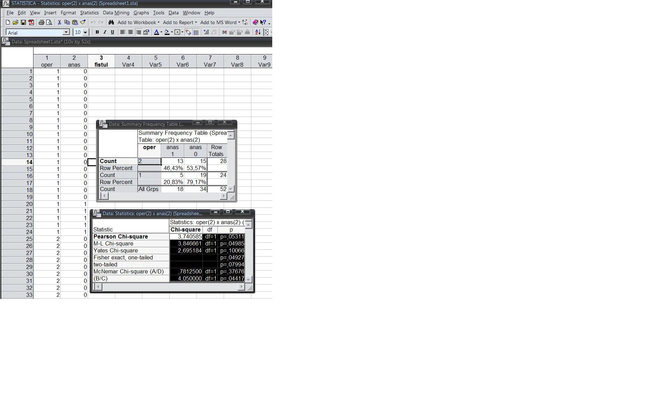Image resolution: width=645 pixels, height=396 pixels.
Task: Click the Print Preview icon
Action: click(x=49, y=22)
